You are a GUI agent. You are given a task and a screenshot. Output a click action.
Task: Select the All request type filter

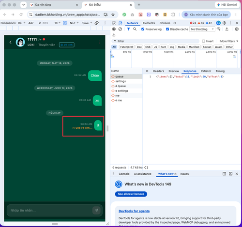click(x=114, y=47)
